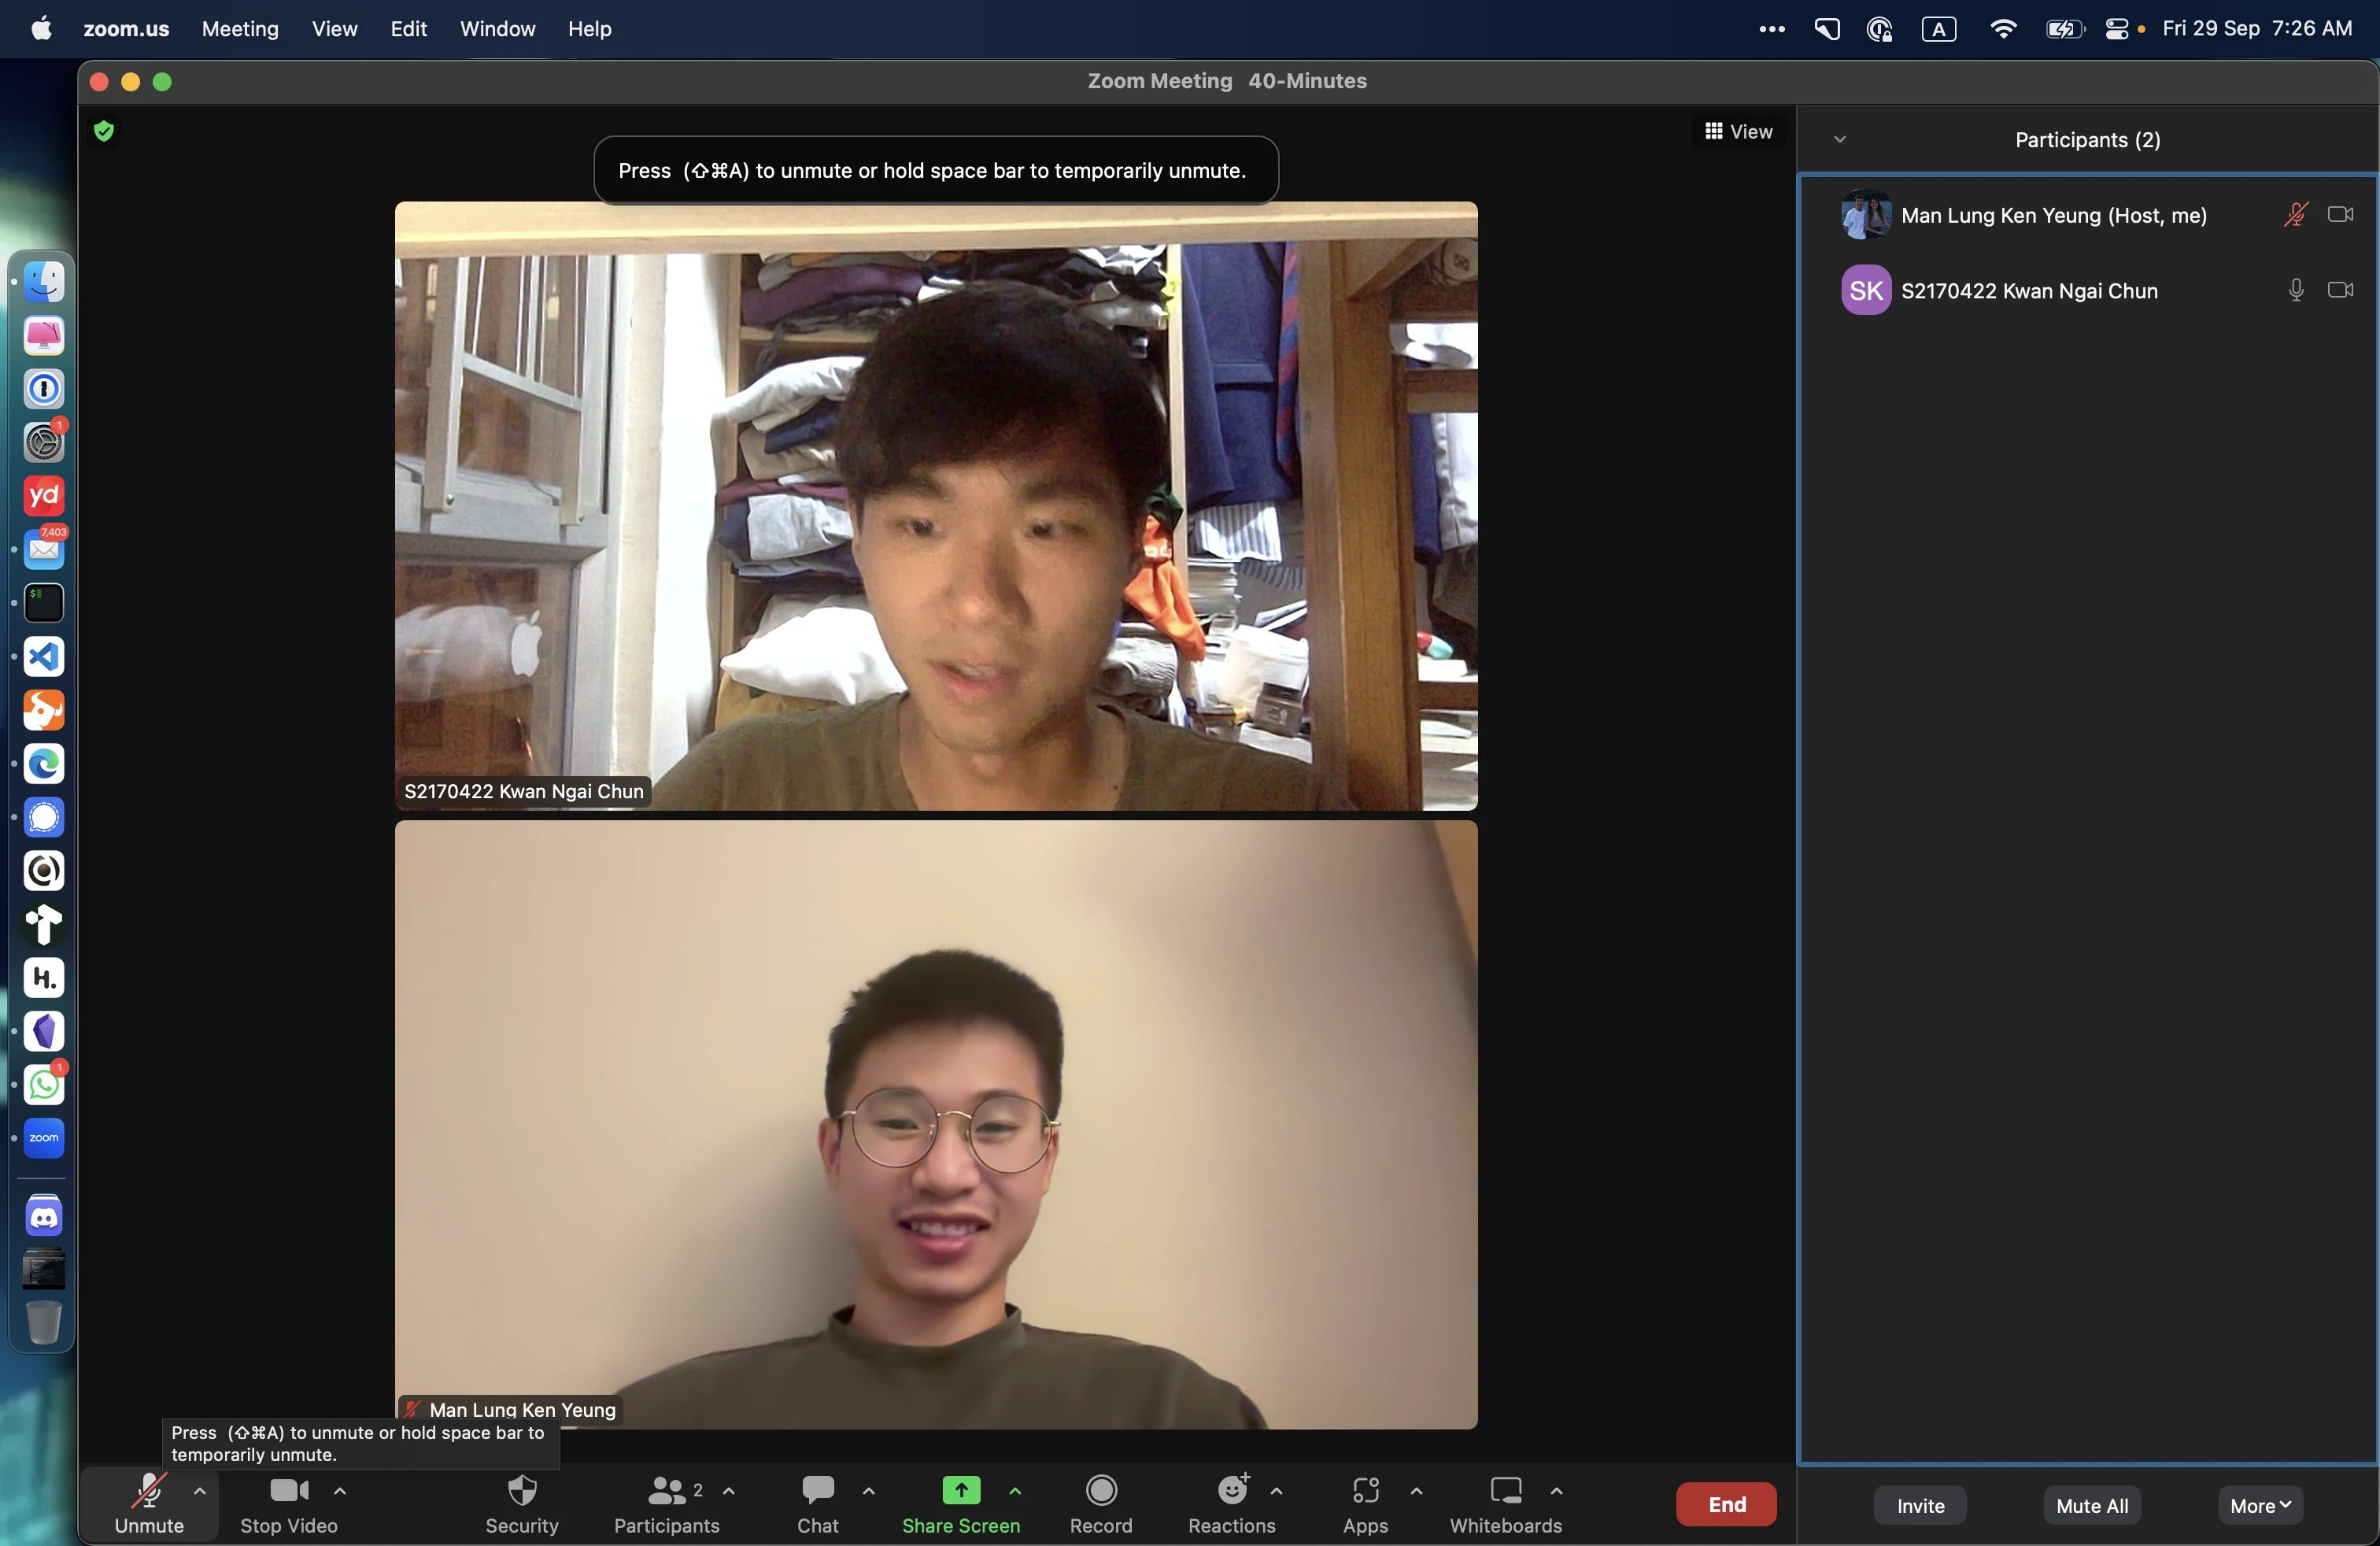Open Discord from the Dock
The height and width of the screenshot is (1546, 2380).
(x=44, y=1216)
